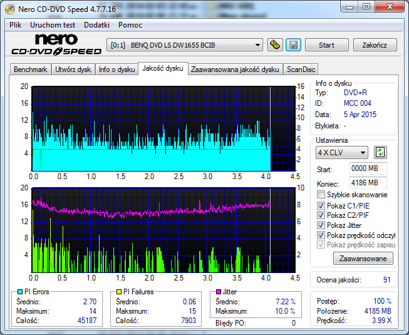The height and width of the screenshot is (335, 409).
Task: Enable the Szybkie skanowanie checkbox
Action: click(x=321, y=195)
